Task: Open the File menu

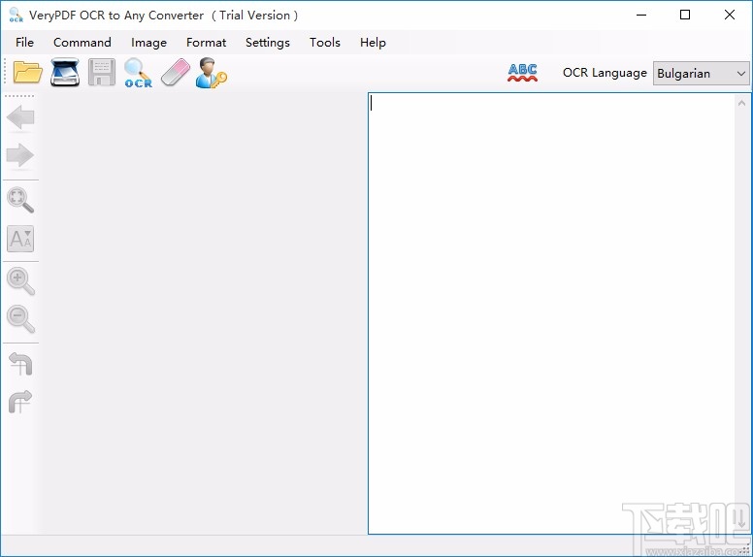Action: [x=24, y=43]
